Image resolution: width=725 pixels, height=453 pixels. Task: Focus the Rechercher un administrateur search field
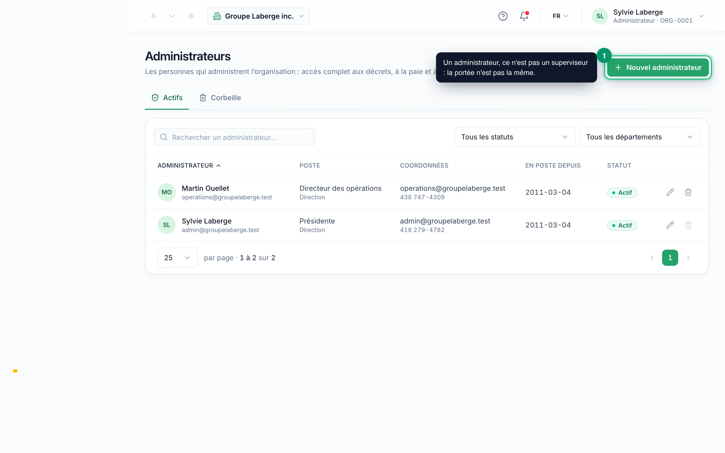click(x=234, y=137)
